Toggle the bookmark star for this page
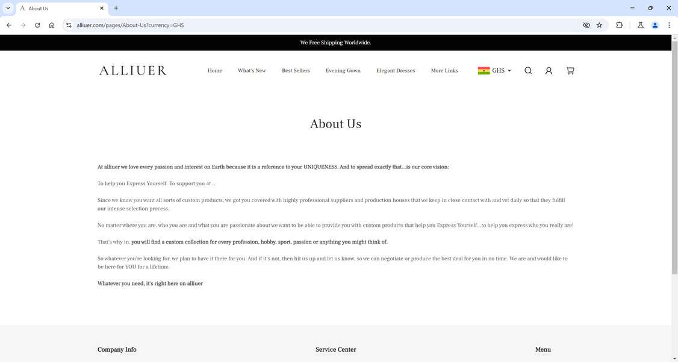Screen dimensions: 678x362 599,25
